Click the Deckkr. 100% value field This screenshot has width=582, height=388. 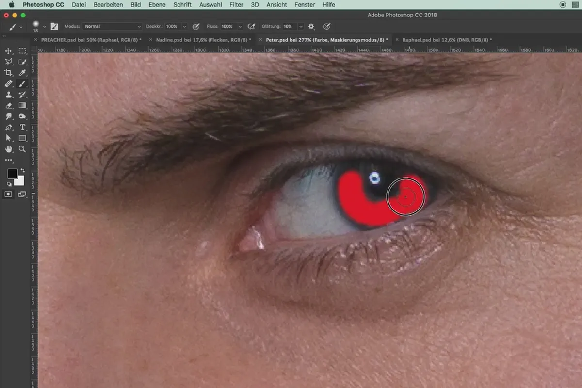(172, 26)
